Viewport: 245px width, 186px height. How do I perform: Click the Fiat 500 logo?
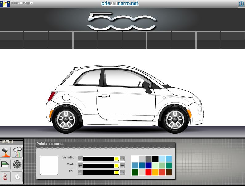(122, 21)
